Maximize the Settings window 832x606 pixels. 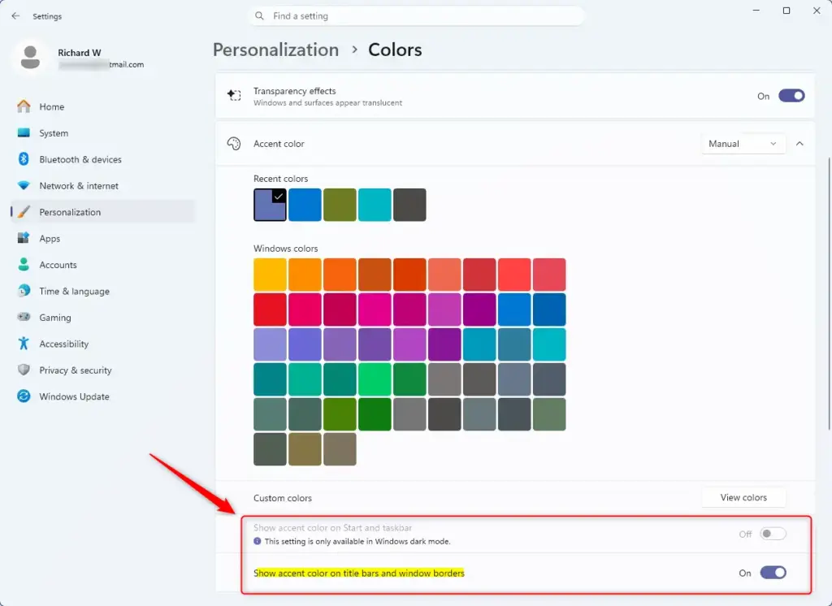[786, 11]
